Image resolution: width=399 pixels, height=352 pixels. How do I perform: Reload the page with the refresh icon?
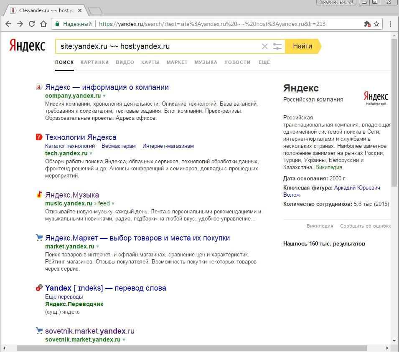point(32,24)
